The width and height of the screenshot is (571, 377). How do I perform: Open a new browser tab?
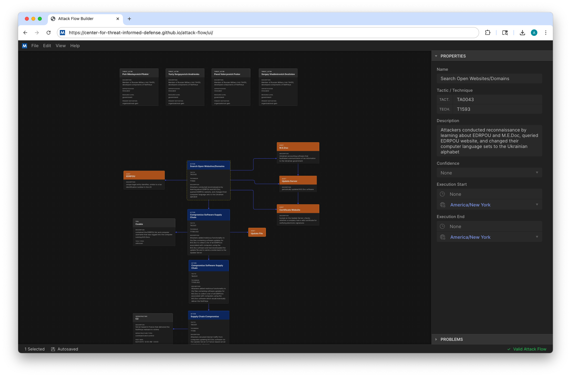[x=129, y=19]
